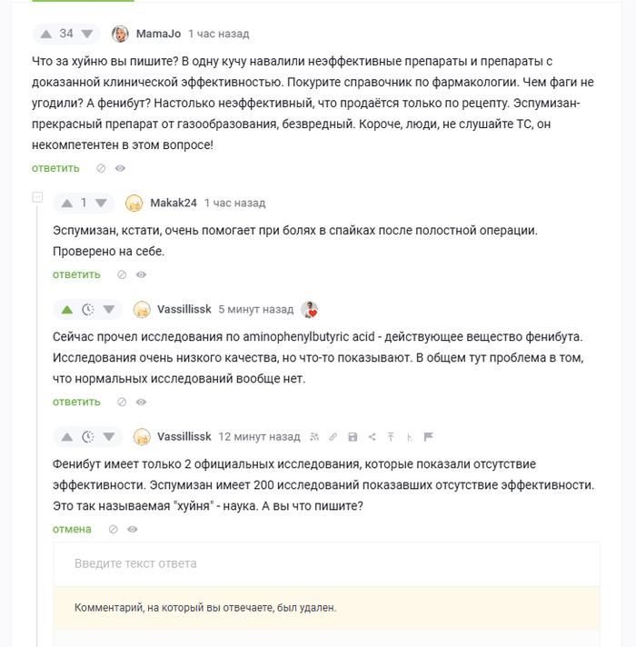Image resolution: width=636 pixels, height=647 pixels.
Task: Flag the 12-minute-old Vassillissk comment
Action: [429, 437]
